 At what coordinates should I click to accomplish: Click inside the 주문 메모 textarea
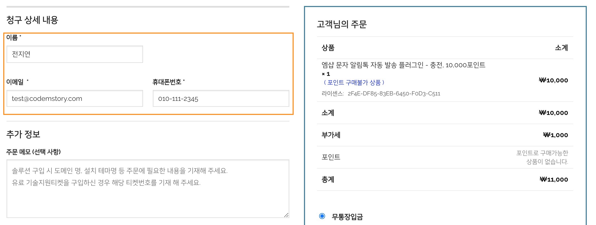point(148,195)
